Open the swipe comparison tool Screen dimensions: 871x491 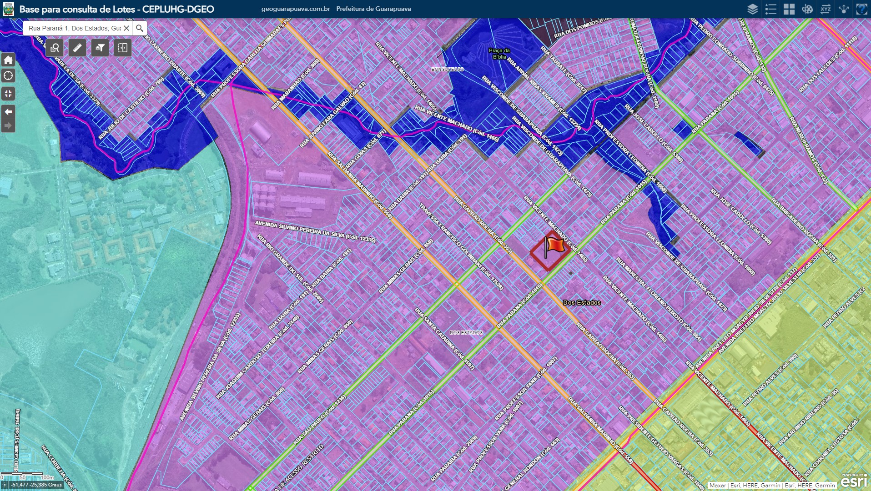point(123,48)
